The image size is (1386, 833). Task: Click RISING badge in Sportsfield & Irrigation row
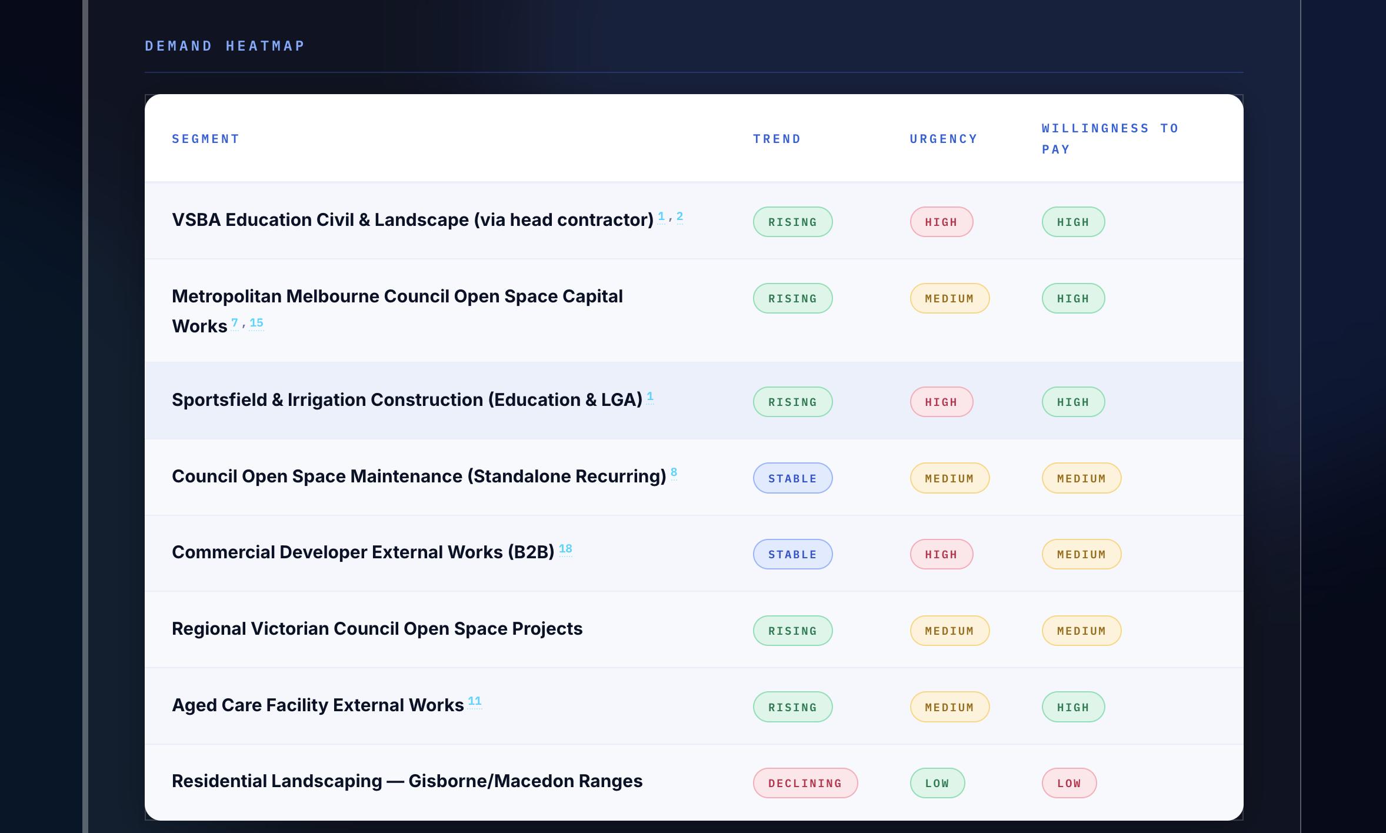pyautogui.click(x=792, y=402)
